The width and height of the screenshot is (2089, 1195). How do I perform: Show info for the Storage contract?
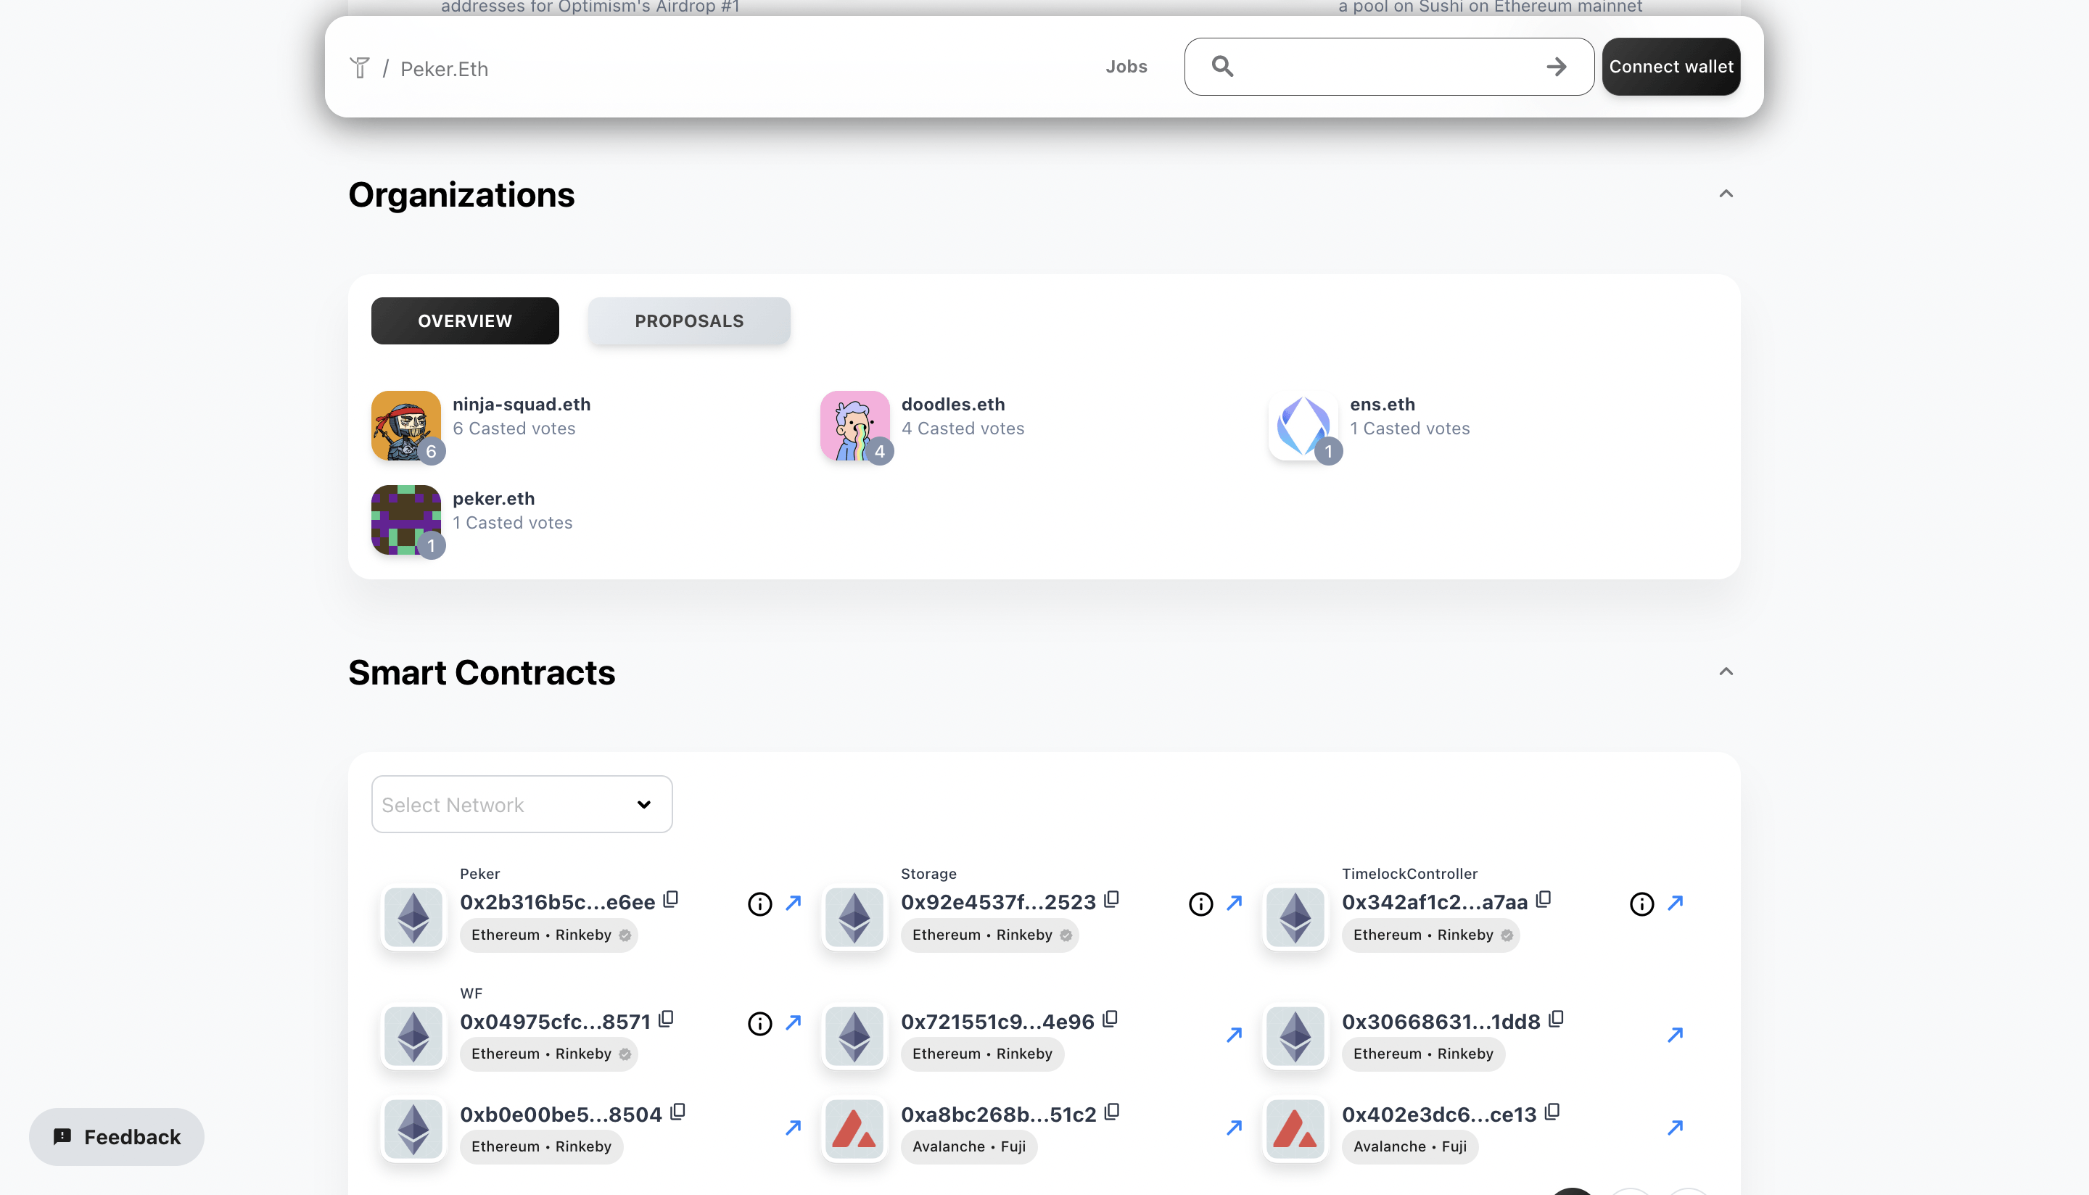click(1200, 904)
